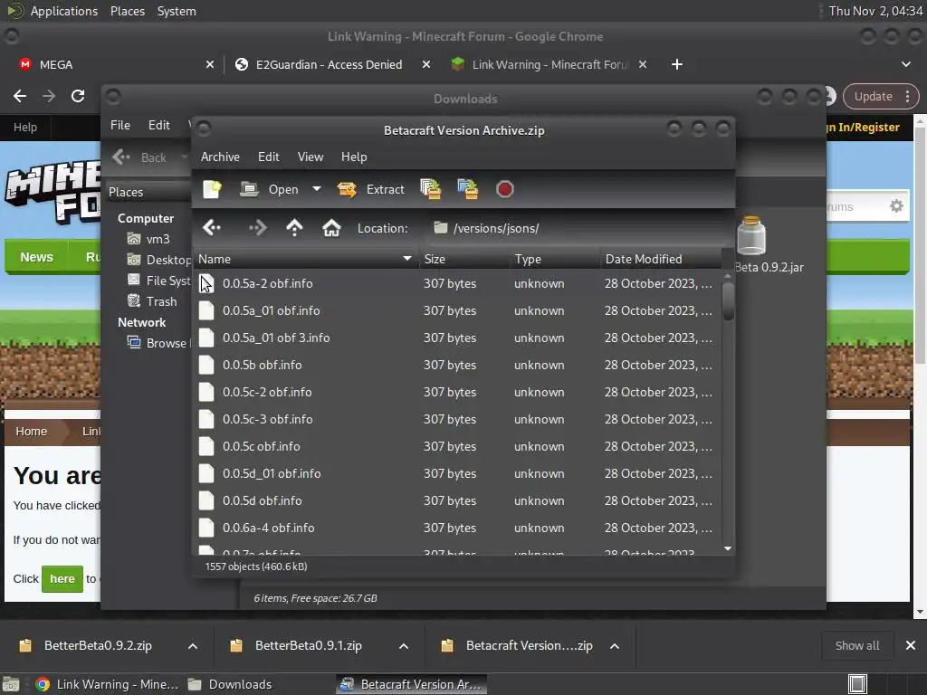Sort by Type column header

[x=555, y=259]
